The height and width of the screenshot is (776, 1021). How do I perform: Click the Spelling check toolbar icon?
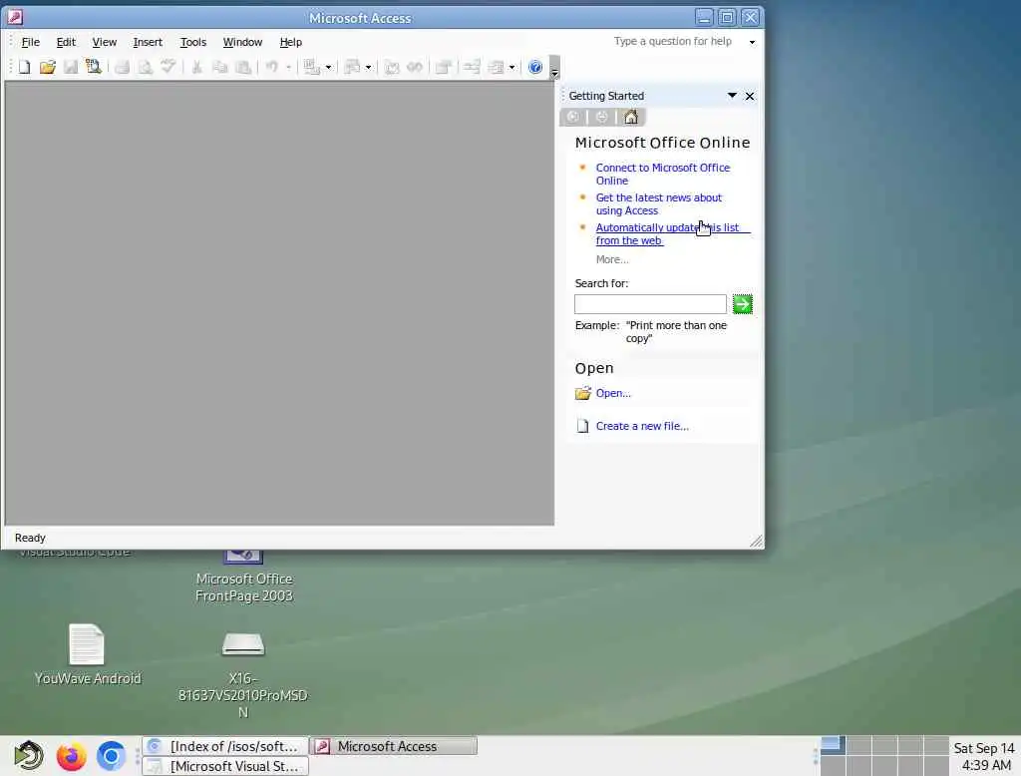168,67
